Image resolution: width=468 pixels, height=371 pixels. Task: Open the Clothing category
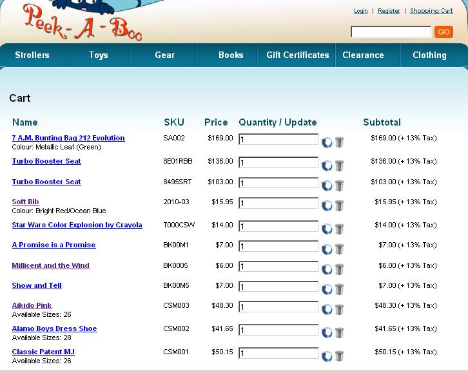(x=429, y=55)
